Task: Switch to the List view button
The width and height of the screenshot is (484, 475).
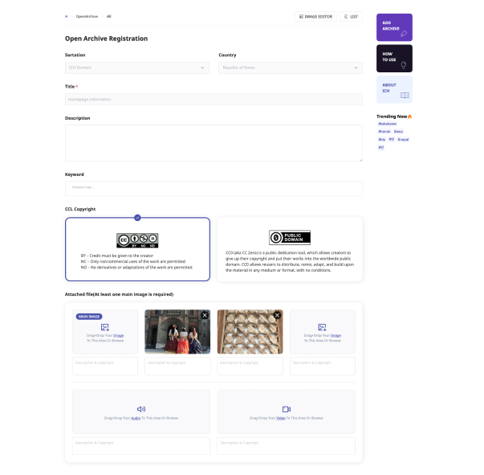Action: coord(351,16)
